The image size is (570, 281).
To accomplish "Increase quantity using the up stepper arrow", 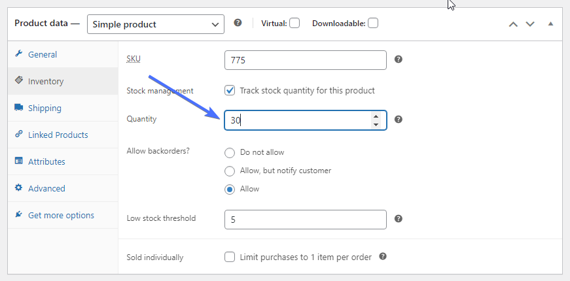I will [x=376, y=116].
